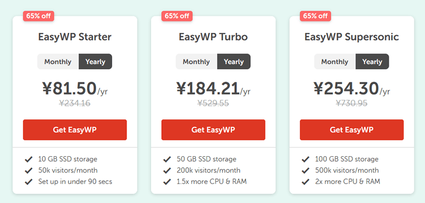Click Get EasyWP button for Turbo plan
This screenshot has width=425, height=203.
[x=213, y=130]
